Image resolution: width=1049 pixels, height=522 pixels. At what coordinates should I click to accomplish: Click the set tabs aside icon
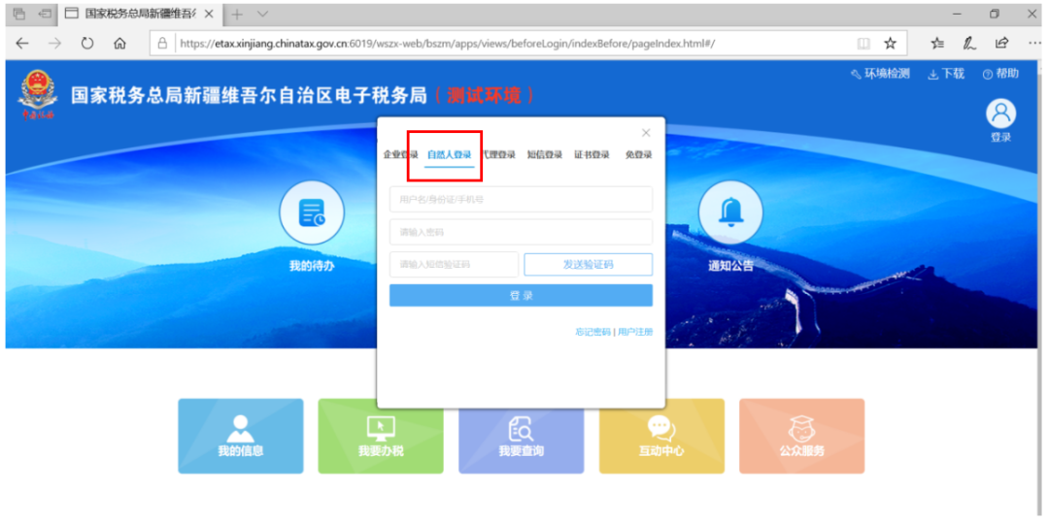pos(46,14)
